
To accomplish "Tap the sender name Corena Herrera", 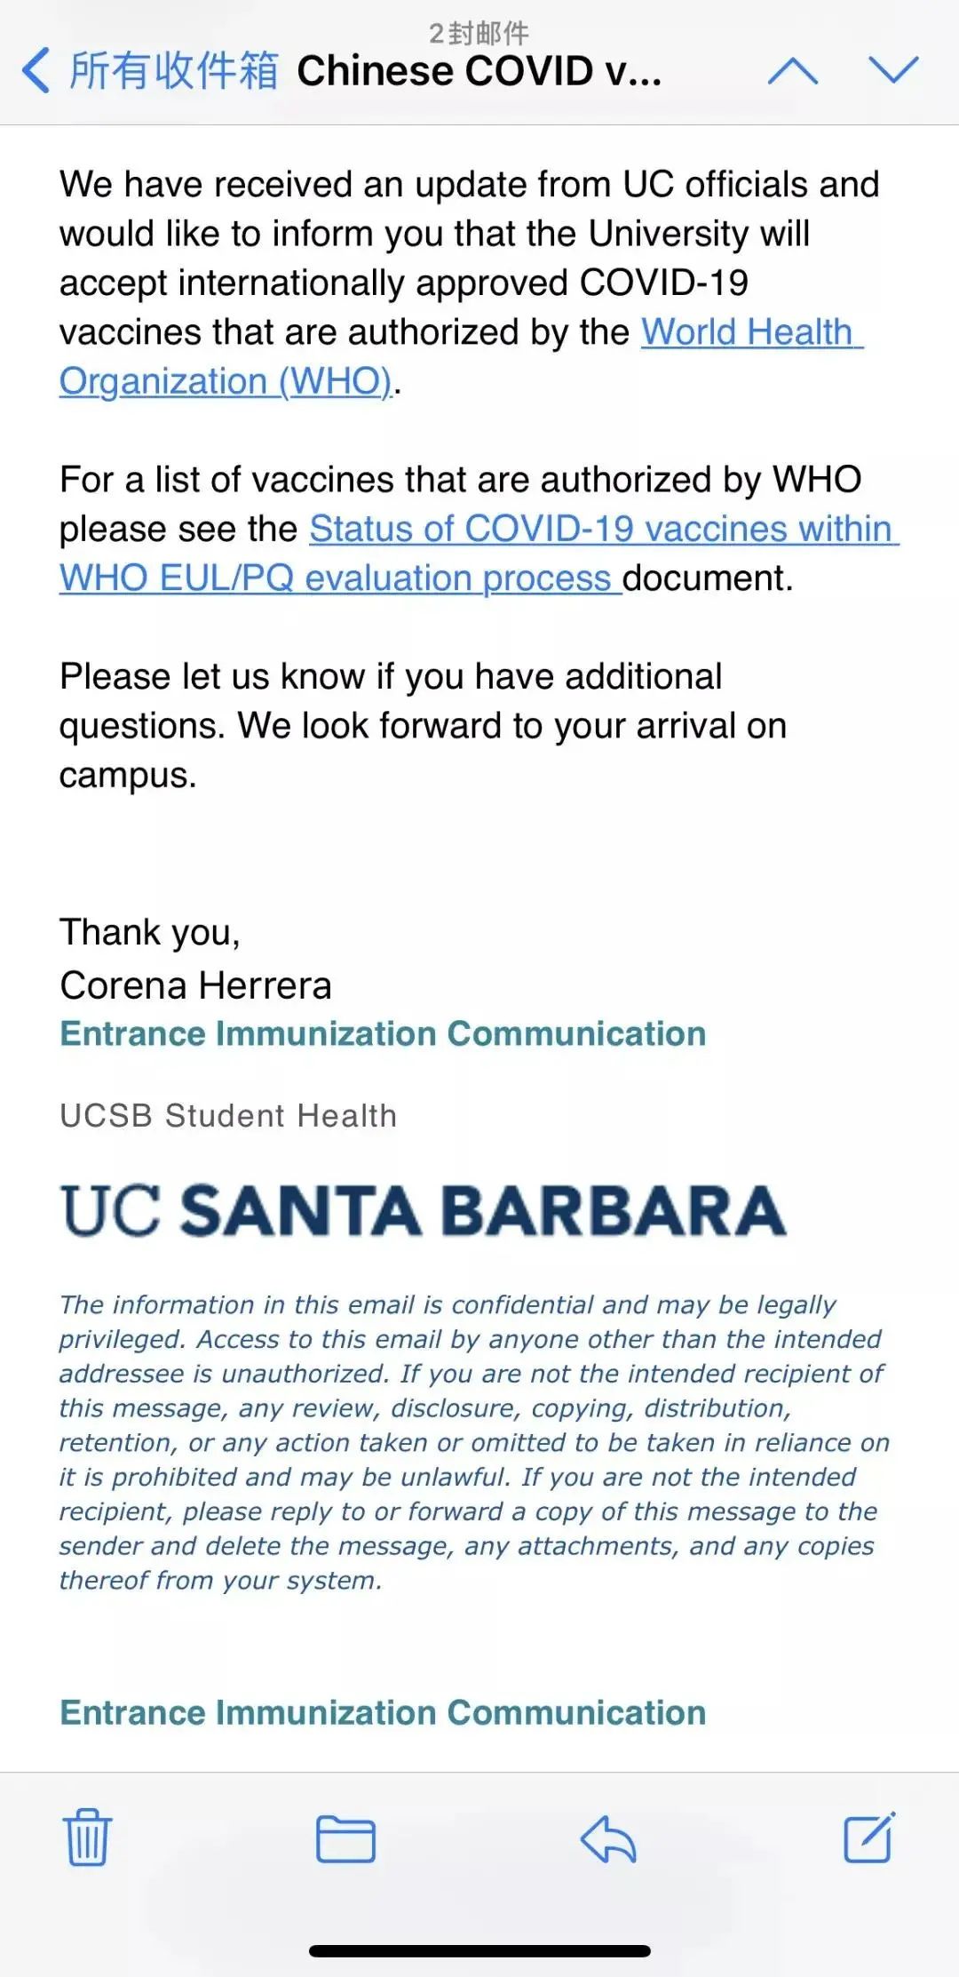I will (x=195, y=985).
